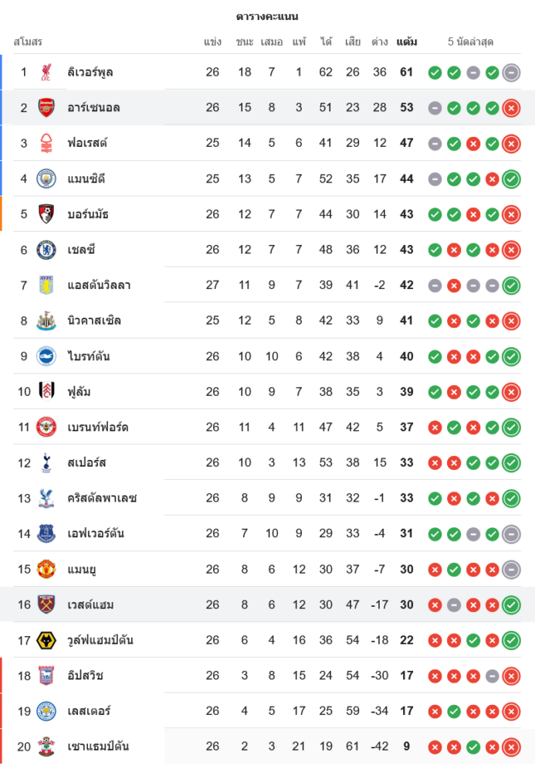The height and width of the screenshot is (773, 535).
Task: Click the Liverpool club crest
Action: [46, 73]
